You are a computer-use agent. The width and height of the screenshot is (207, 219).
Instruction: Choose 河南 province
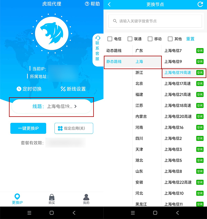point(139,127)
